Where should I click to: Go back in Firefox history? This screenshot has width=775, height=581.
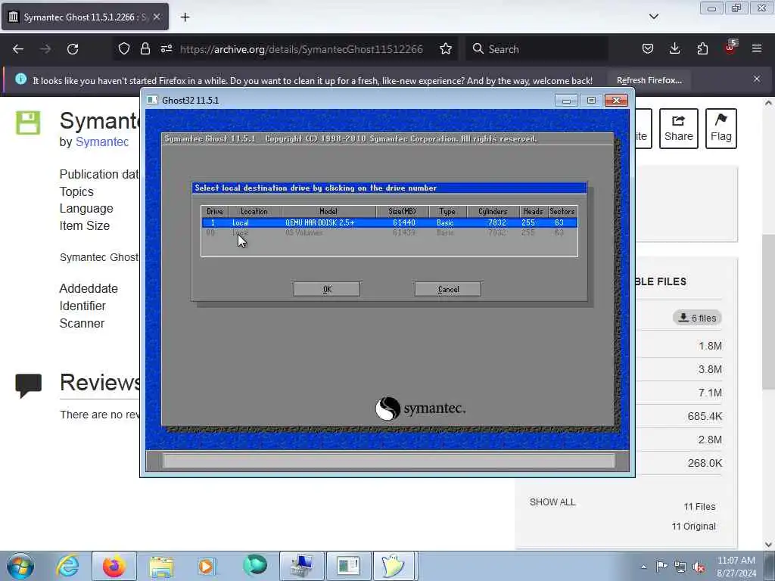18,49
